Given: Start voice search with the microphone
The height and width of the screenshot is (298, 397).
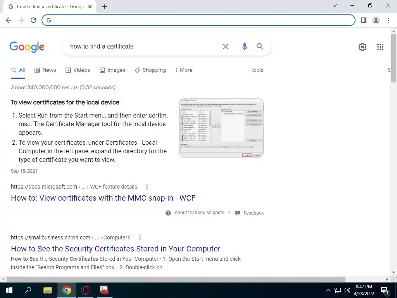Looking at the screenshot, I should (x=244, y=47).
